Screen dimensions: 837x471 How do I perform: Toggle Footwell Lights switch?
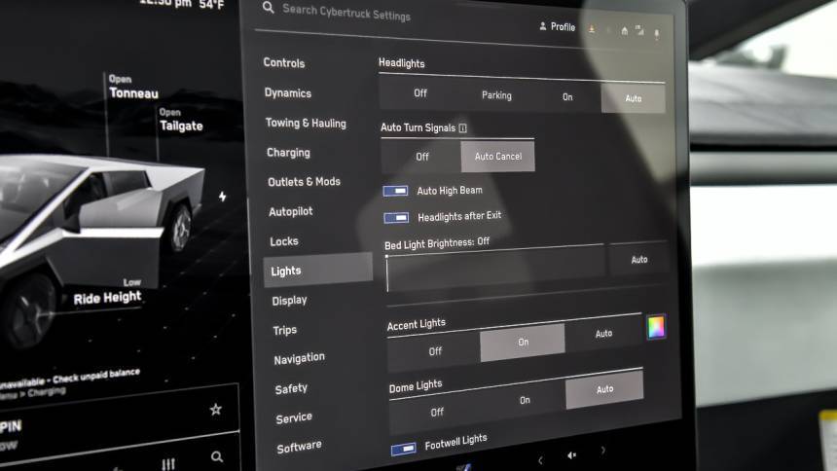[404, 450]
